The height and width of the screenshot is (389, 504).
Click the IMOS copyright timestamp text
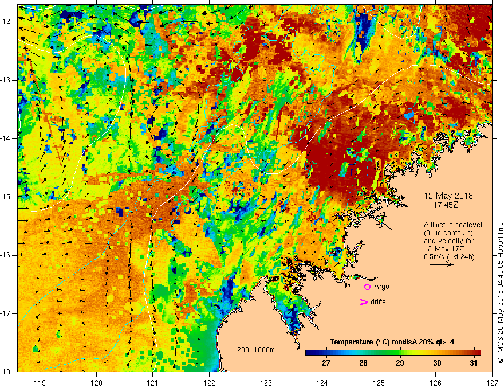point(500,292)
